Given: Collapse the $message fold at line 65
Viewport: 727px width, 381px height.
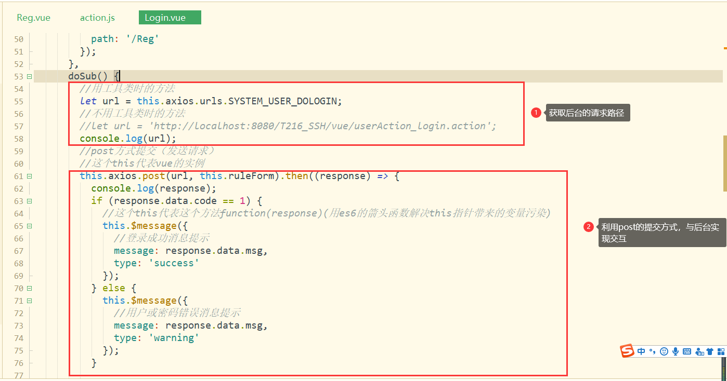Looking at the screenshot, I should [29, 226].
